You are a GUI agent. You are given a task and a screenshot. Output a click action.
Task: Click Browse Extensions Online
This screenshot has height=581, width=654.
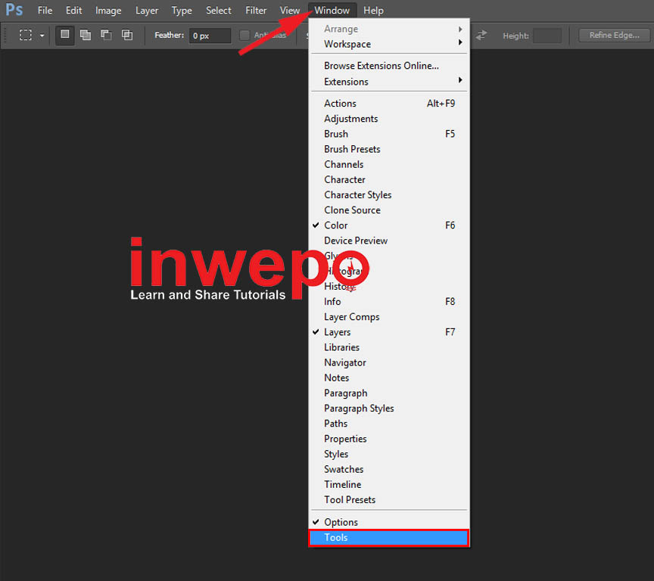tap(381, 66)
